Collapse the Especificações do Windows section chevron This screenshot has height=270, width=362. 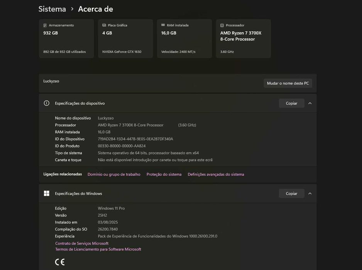click(310, 194)
